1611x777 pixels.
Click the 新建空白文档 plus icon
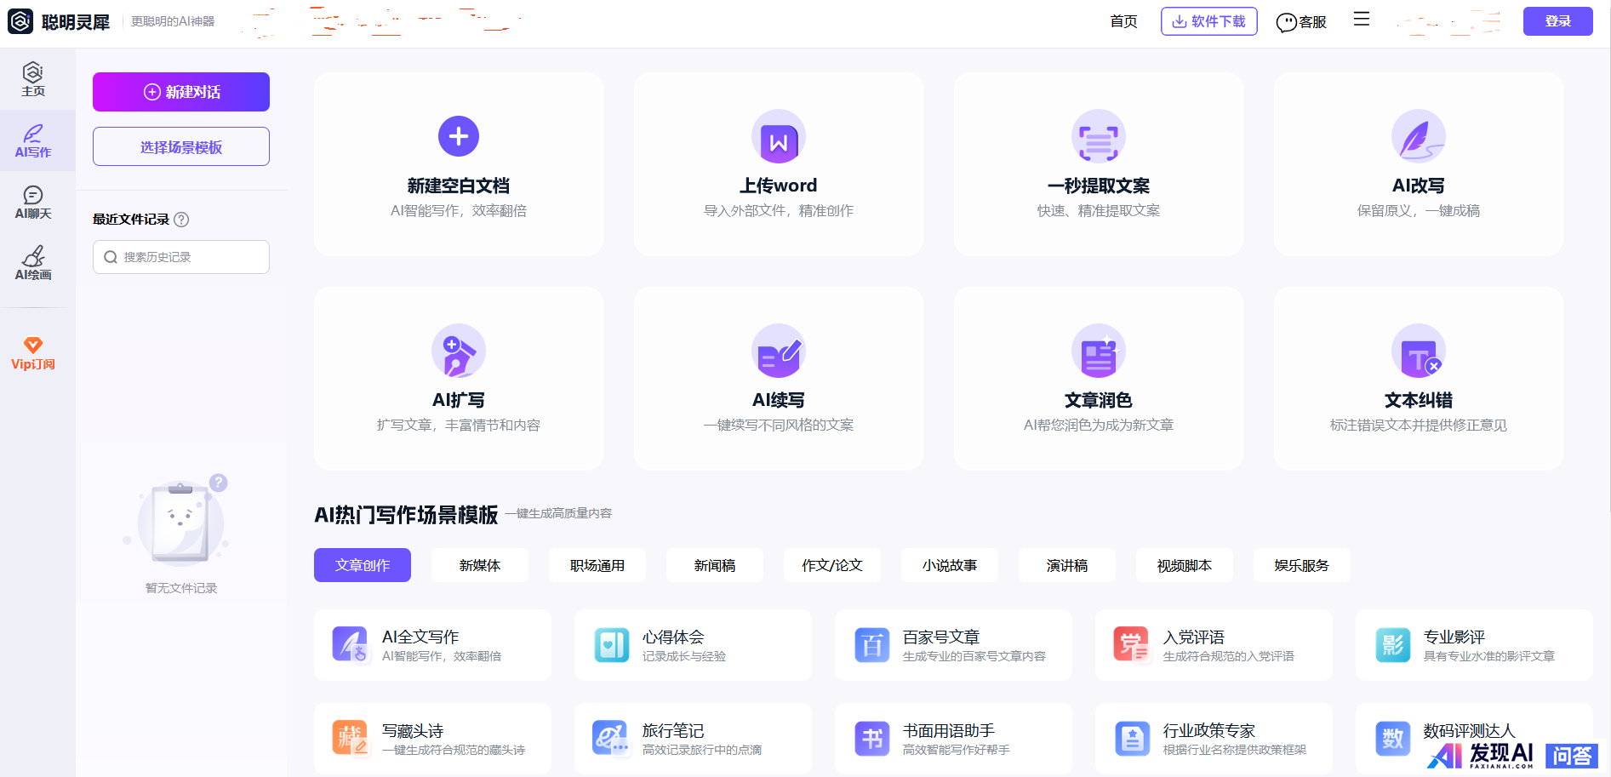[x=458, y=136]
